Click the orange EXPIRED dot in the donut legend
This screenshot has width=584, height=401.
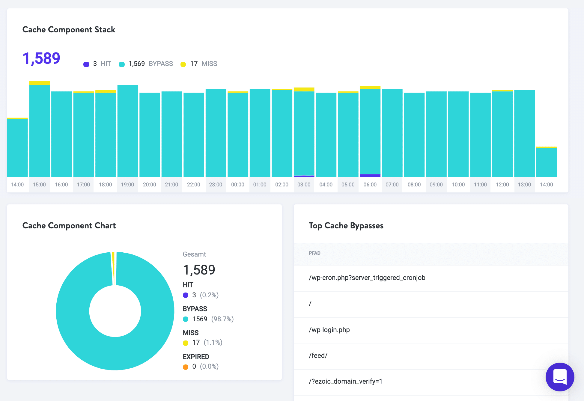pos(186,366)
